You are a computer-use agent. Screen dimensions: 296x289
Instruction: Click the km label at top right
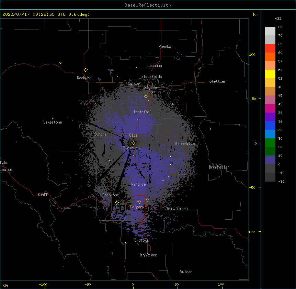pyautogui.click(x=256, y=14)
